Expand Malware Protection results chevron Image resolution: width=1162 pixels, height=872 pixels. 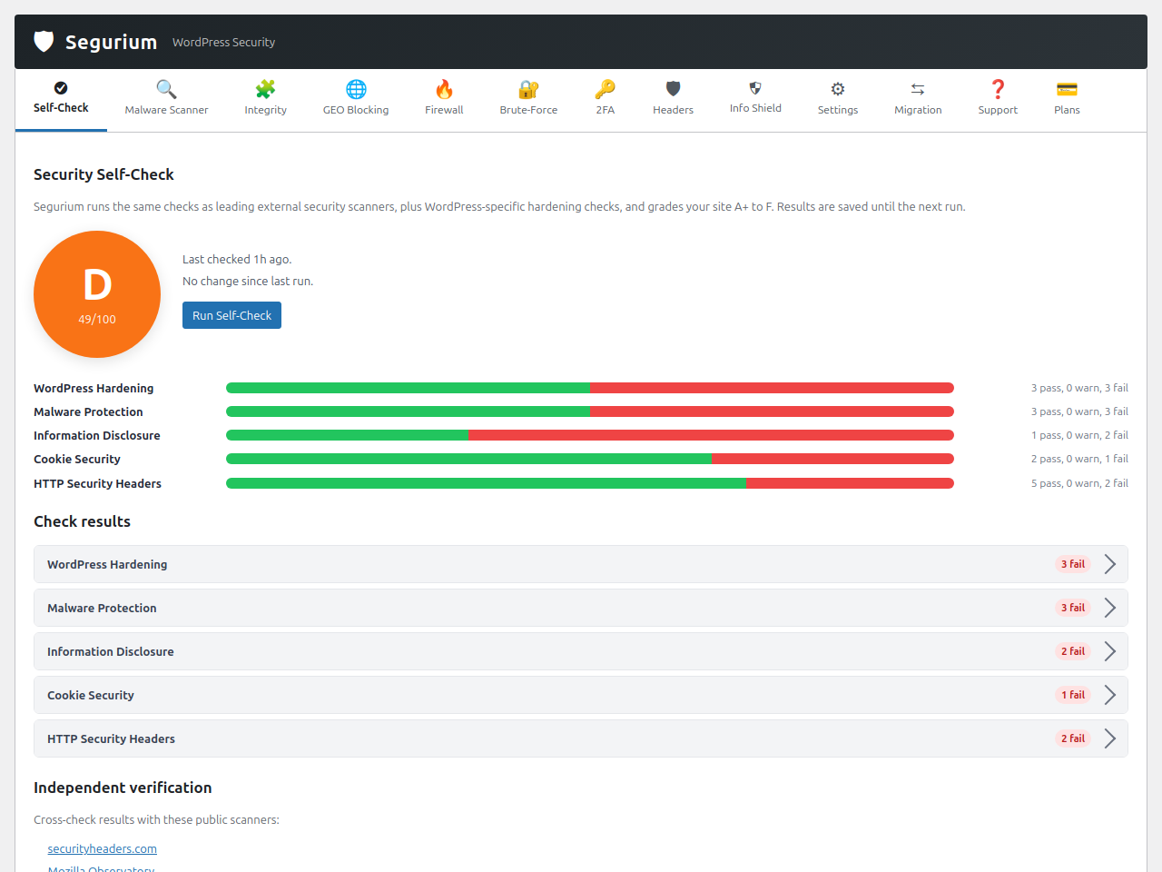[x=1109, y=608]
